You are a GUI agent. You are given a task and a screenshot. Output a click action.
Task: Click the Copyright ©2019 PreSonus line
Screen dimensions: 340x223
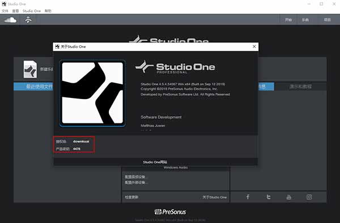coord(179,89)
